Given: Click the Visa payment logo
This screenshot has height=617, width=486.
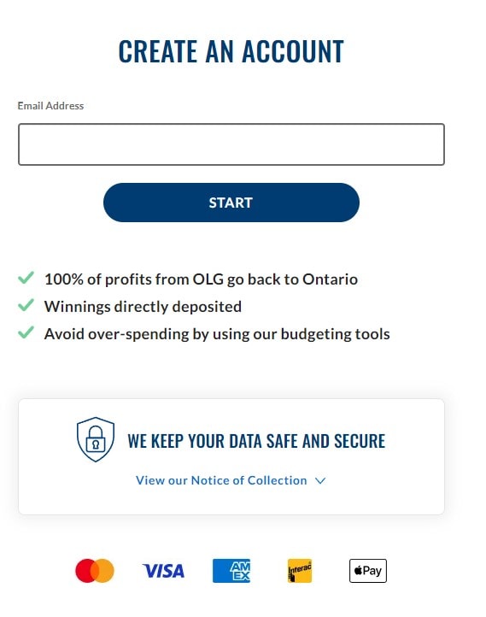Looking at the screenshot, I should point(163,571).
